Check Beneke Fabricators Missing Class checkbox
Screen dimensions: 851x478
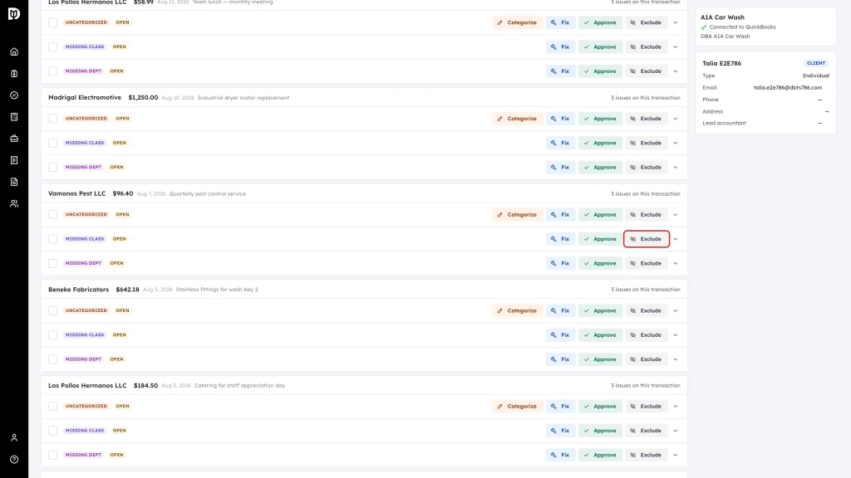(x=52, y=335)
